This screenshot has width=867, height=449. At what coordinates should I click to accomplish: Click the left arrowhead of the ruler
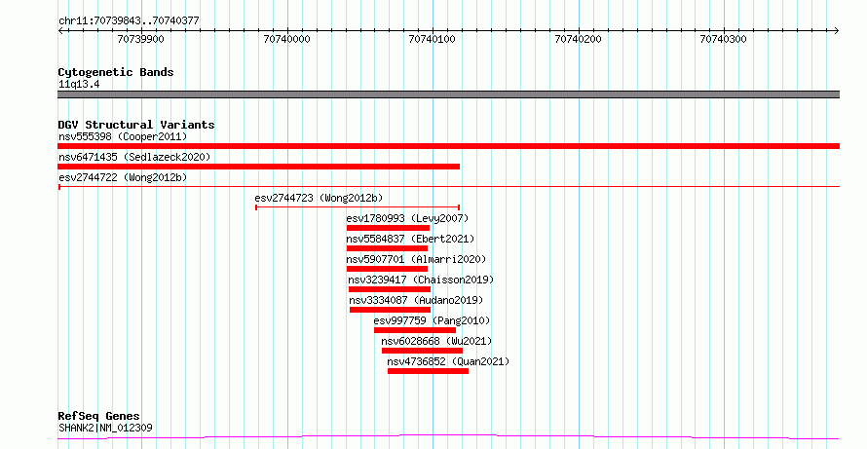point(60,31)
